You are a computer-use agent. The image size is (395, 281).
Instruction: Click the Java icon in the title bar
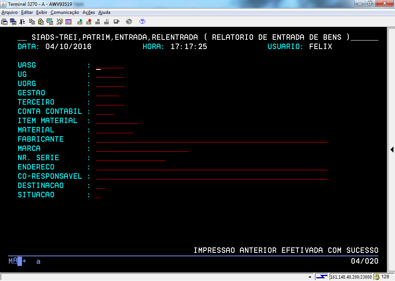click(3, 4)
